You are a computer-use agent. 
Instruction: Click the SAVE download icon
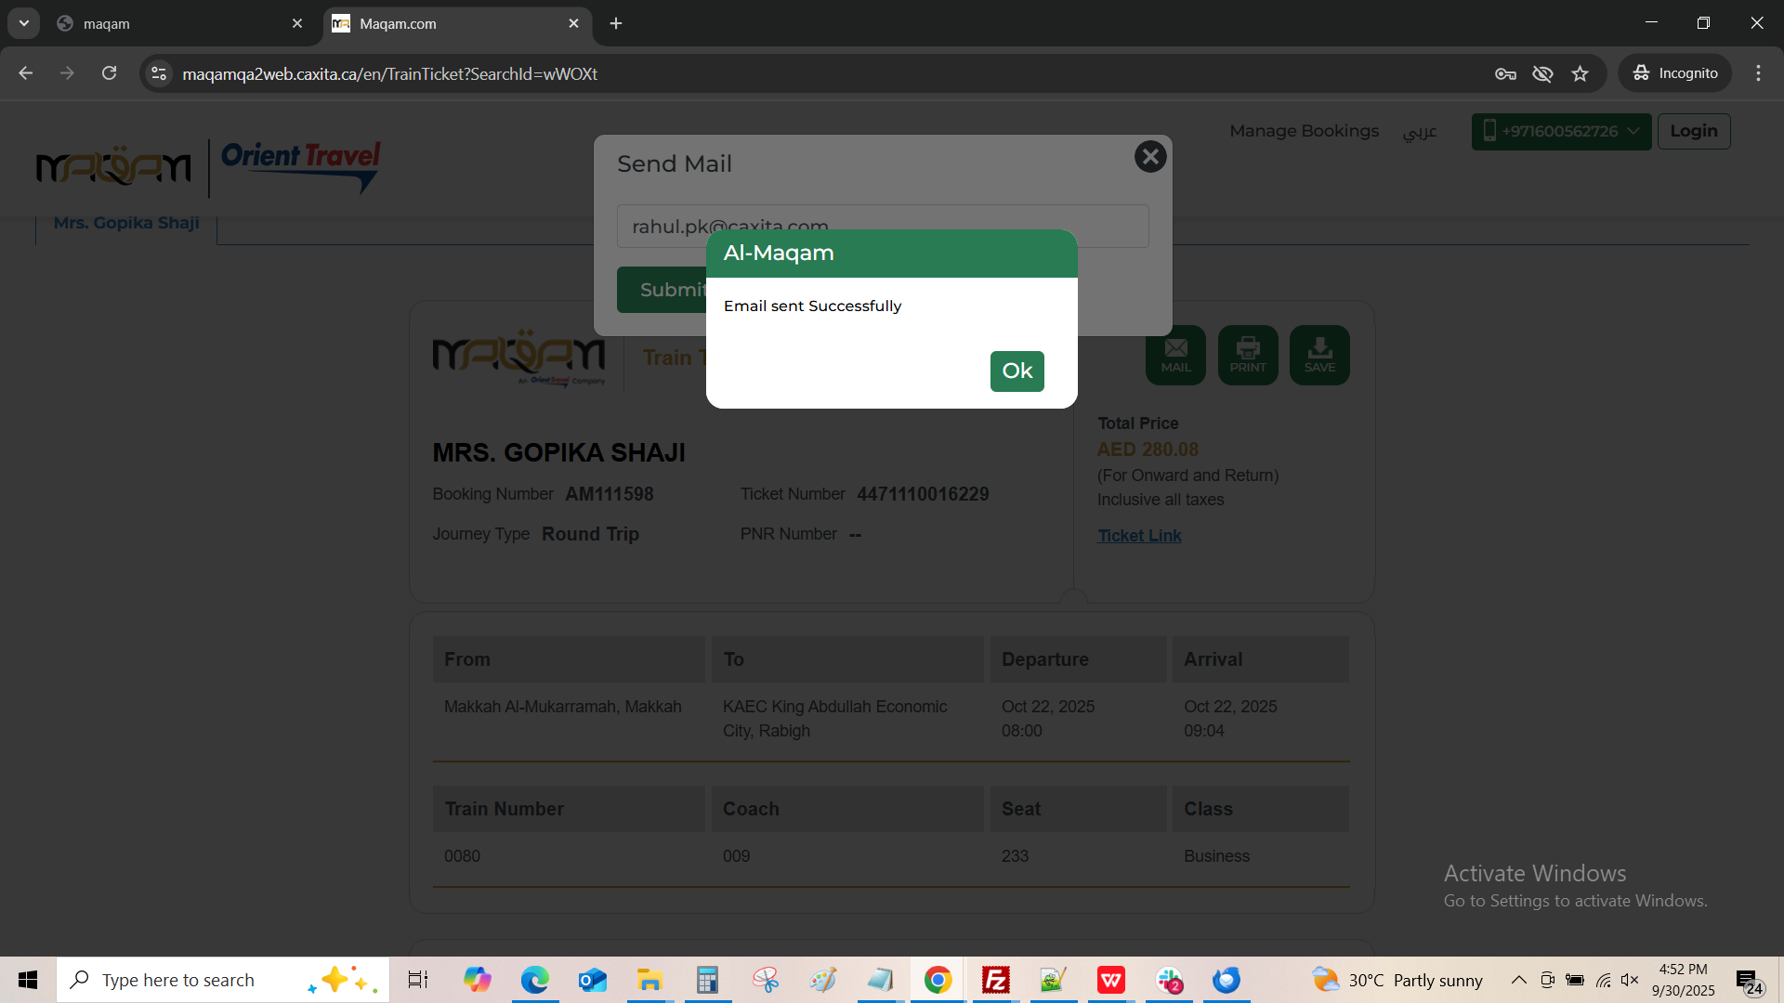tap(1319, 355)
